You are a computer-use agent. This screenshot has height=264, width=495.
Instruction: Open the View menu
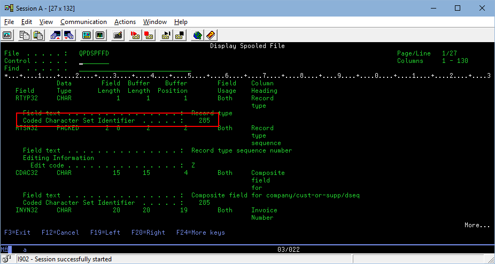pyautogui.click(x=46, y=22)
